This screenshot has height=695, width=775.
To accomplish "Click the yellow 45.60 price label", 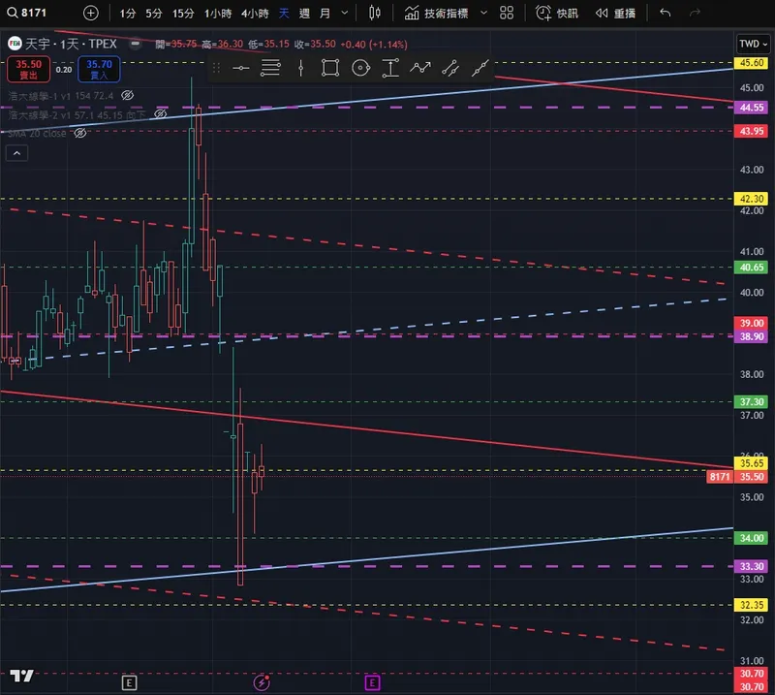I will [752, 63].
